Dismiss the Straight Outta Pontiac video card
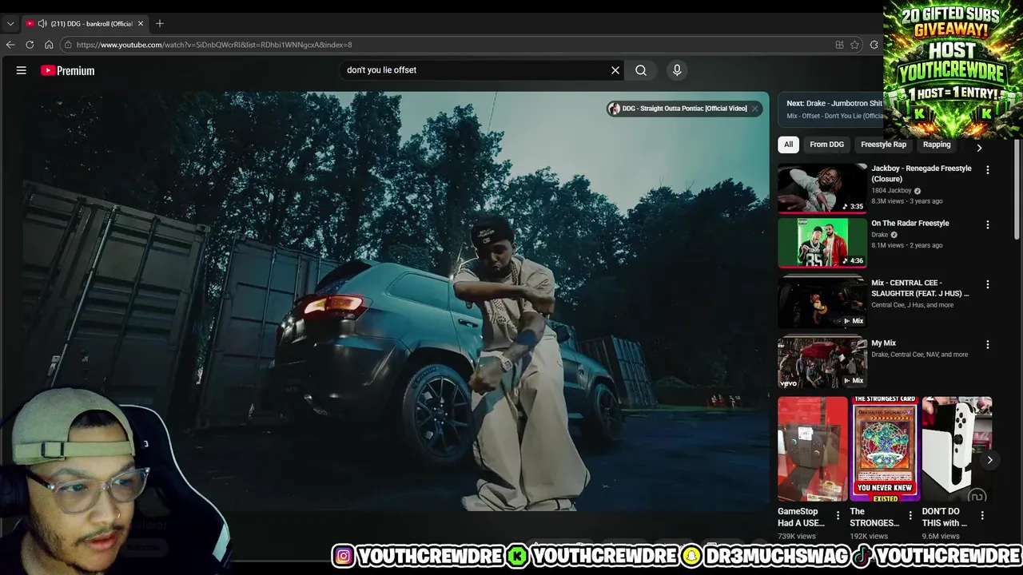This screenshot has height=575, width=1023. point(754,109)
